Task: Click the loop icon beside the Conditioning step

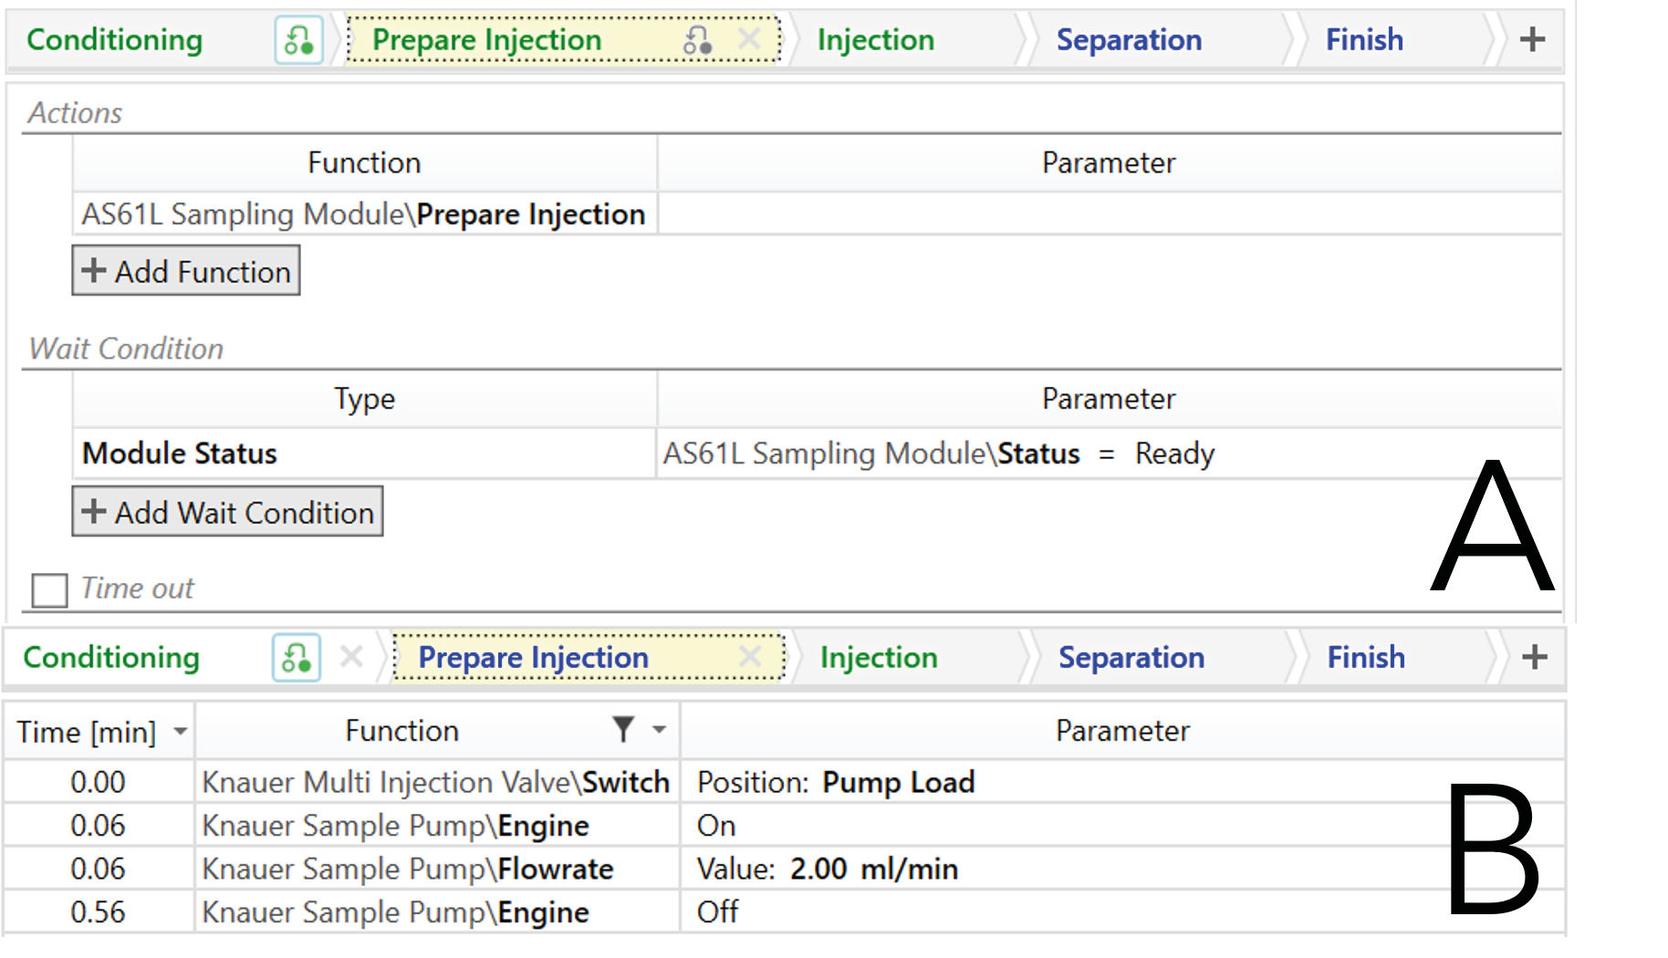Action: pyautogui.click(x=298, y=39)
